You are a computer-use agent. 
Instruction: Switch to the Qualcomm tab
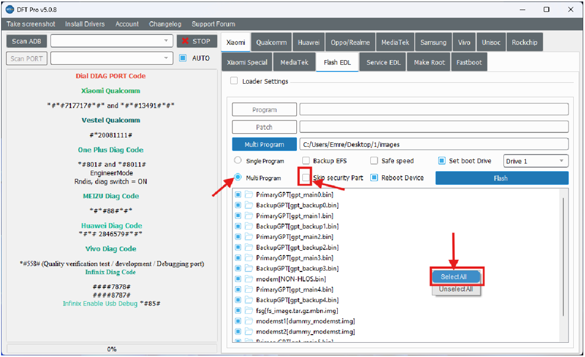point(272,42)
